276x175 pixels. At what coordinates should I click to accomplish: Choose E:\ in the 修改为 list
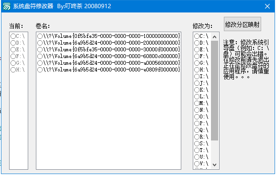(x=201, y=49)
